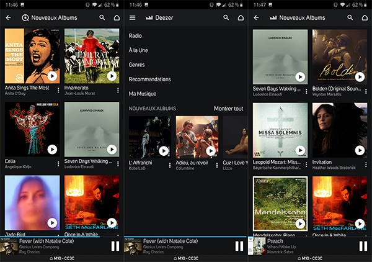Open Genres in the Deezer list

point(137,65)
